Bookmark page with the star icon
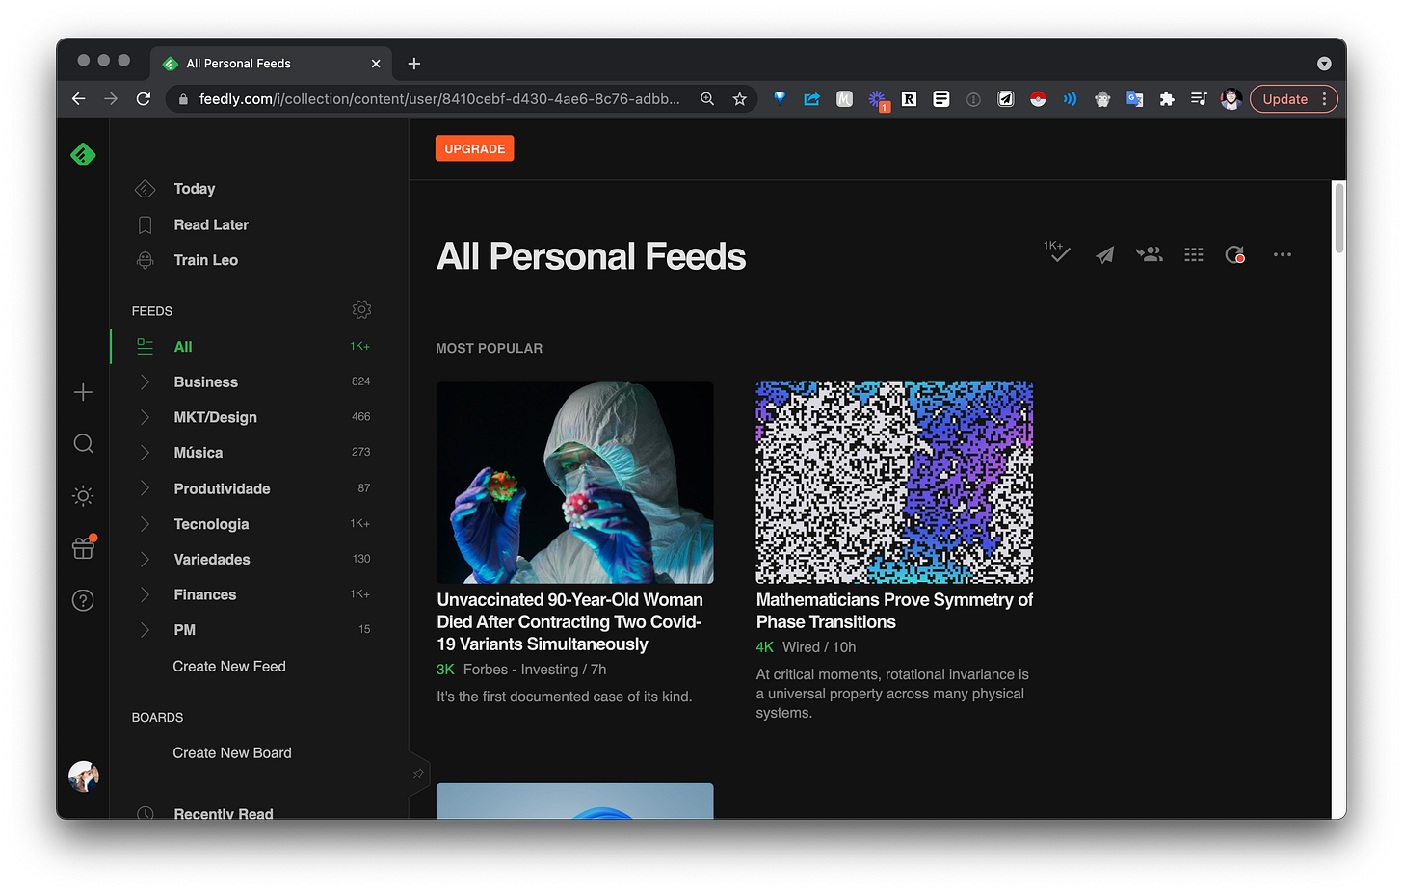 coord(739,99)
